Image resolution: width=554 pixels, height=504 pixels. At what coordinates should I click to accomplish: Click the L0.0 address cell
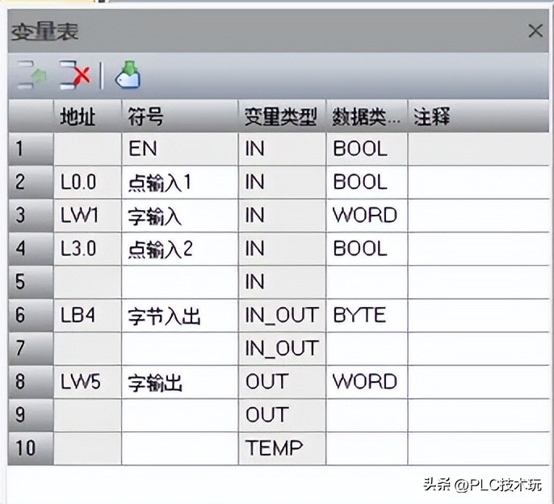[x=87, y=182]
